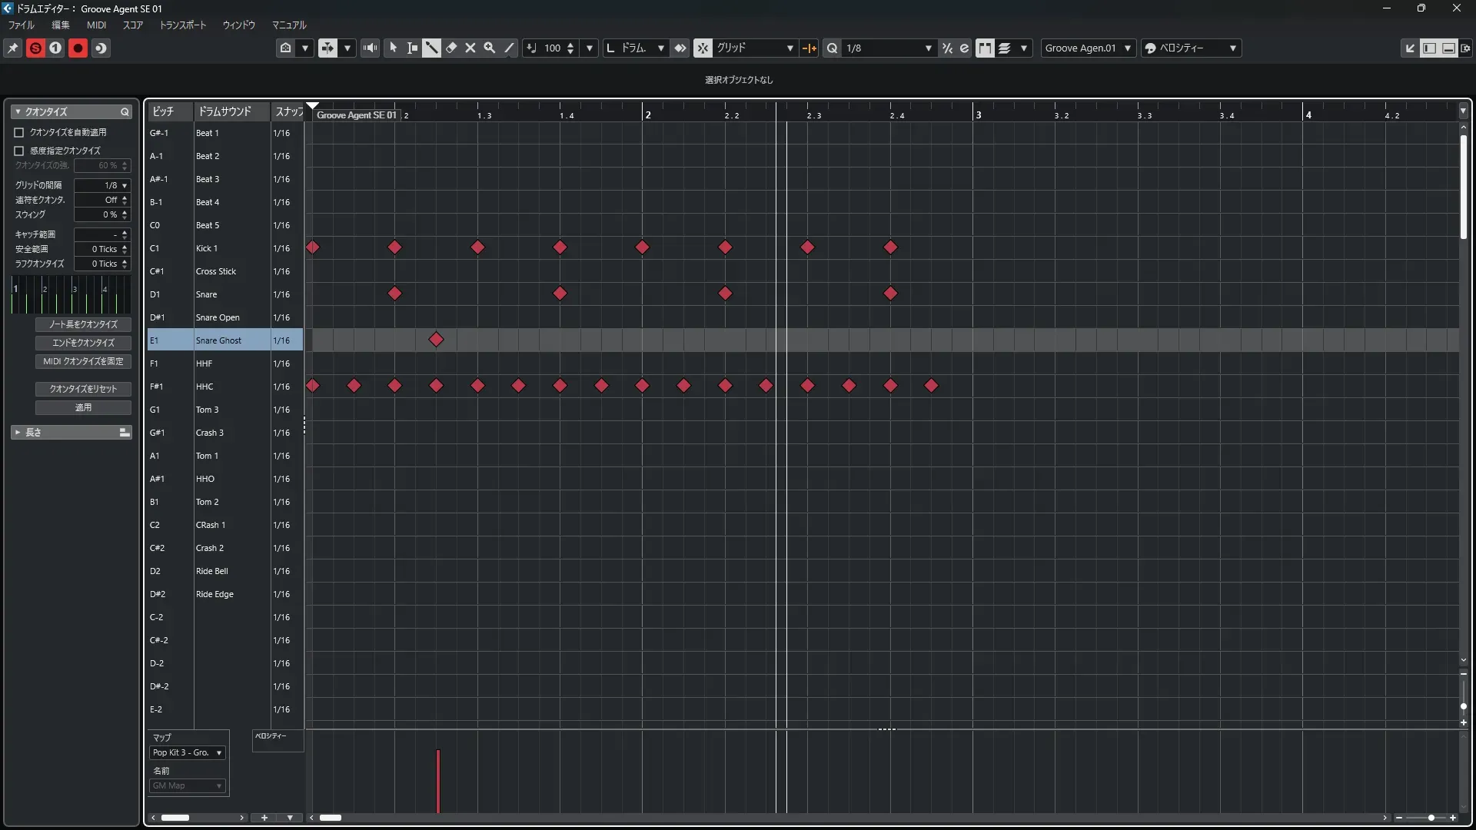Click the クオンタイズをリセット button

coord(83,389)
